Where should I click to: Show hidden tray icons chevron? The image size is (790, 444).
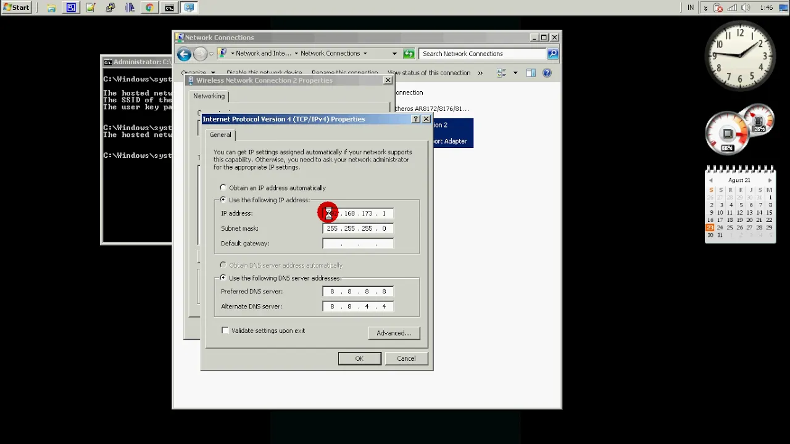click(705, 8)
